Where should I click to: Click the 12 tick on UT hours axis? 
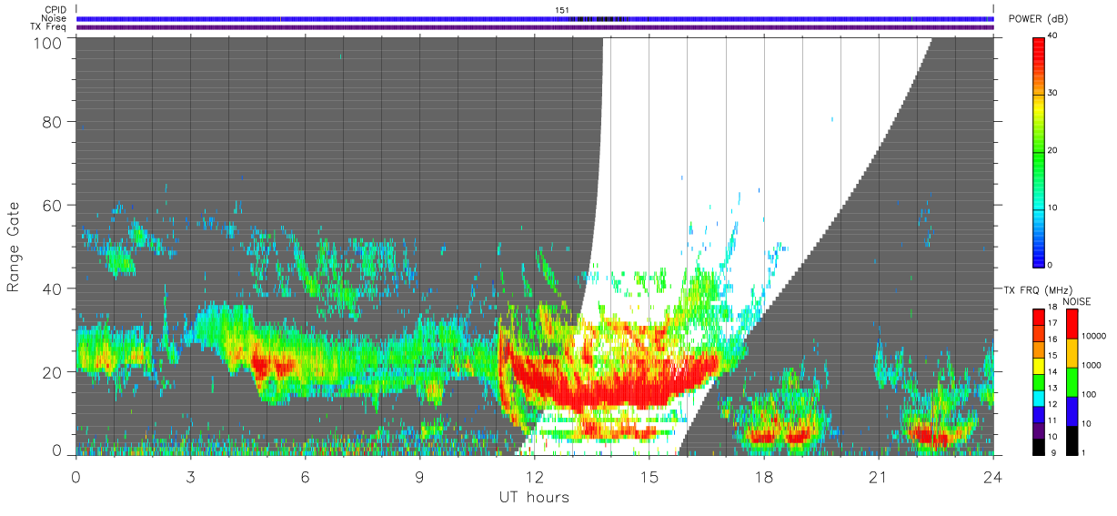point(535,476)
